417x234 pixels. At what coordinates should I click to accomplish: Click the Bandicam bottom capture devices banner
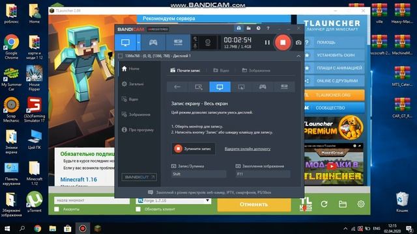point(210,192)
